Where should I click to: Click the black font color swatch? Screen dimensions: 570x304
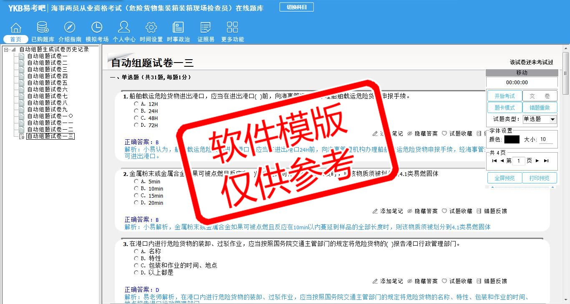coord(512,140)
